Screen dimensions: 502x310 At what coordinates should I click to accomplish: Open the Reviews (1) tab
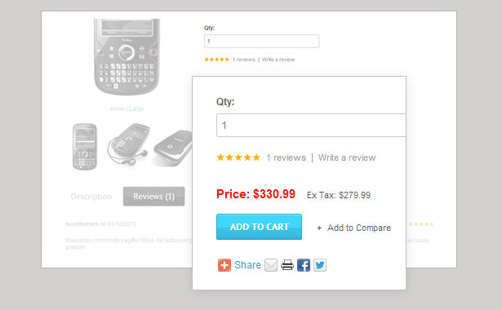[x=153, y=197]
